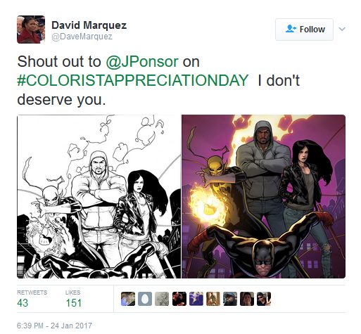Open the #COLORISTAPPRECIATIONDAY hashtag
This screenshot has height=334, width=361.
(x=133, y=80)
